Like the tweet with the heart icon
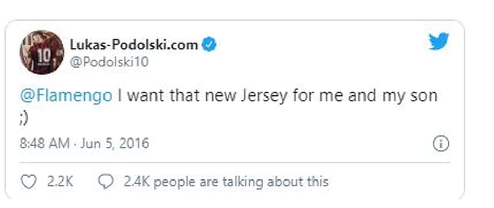 point(29,182)
